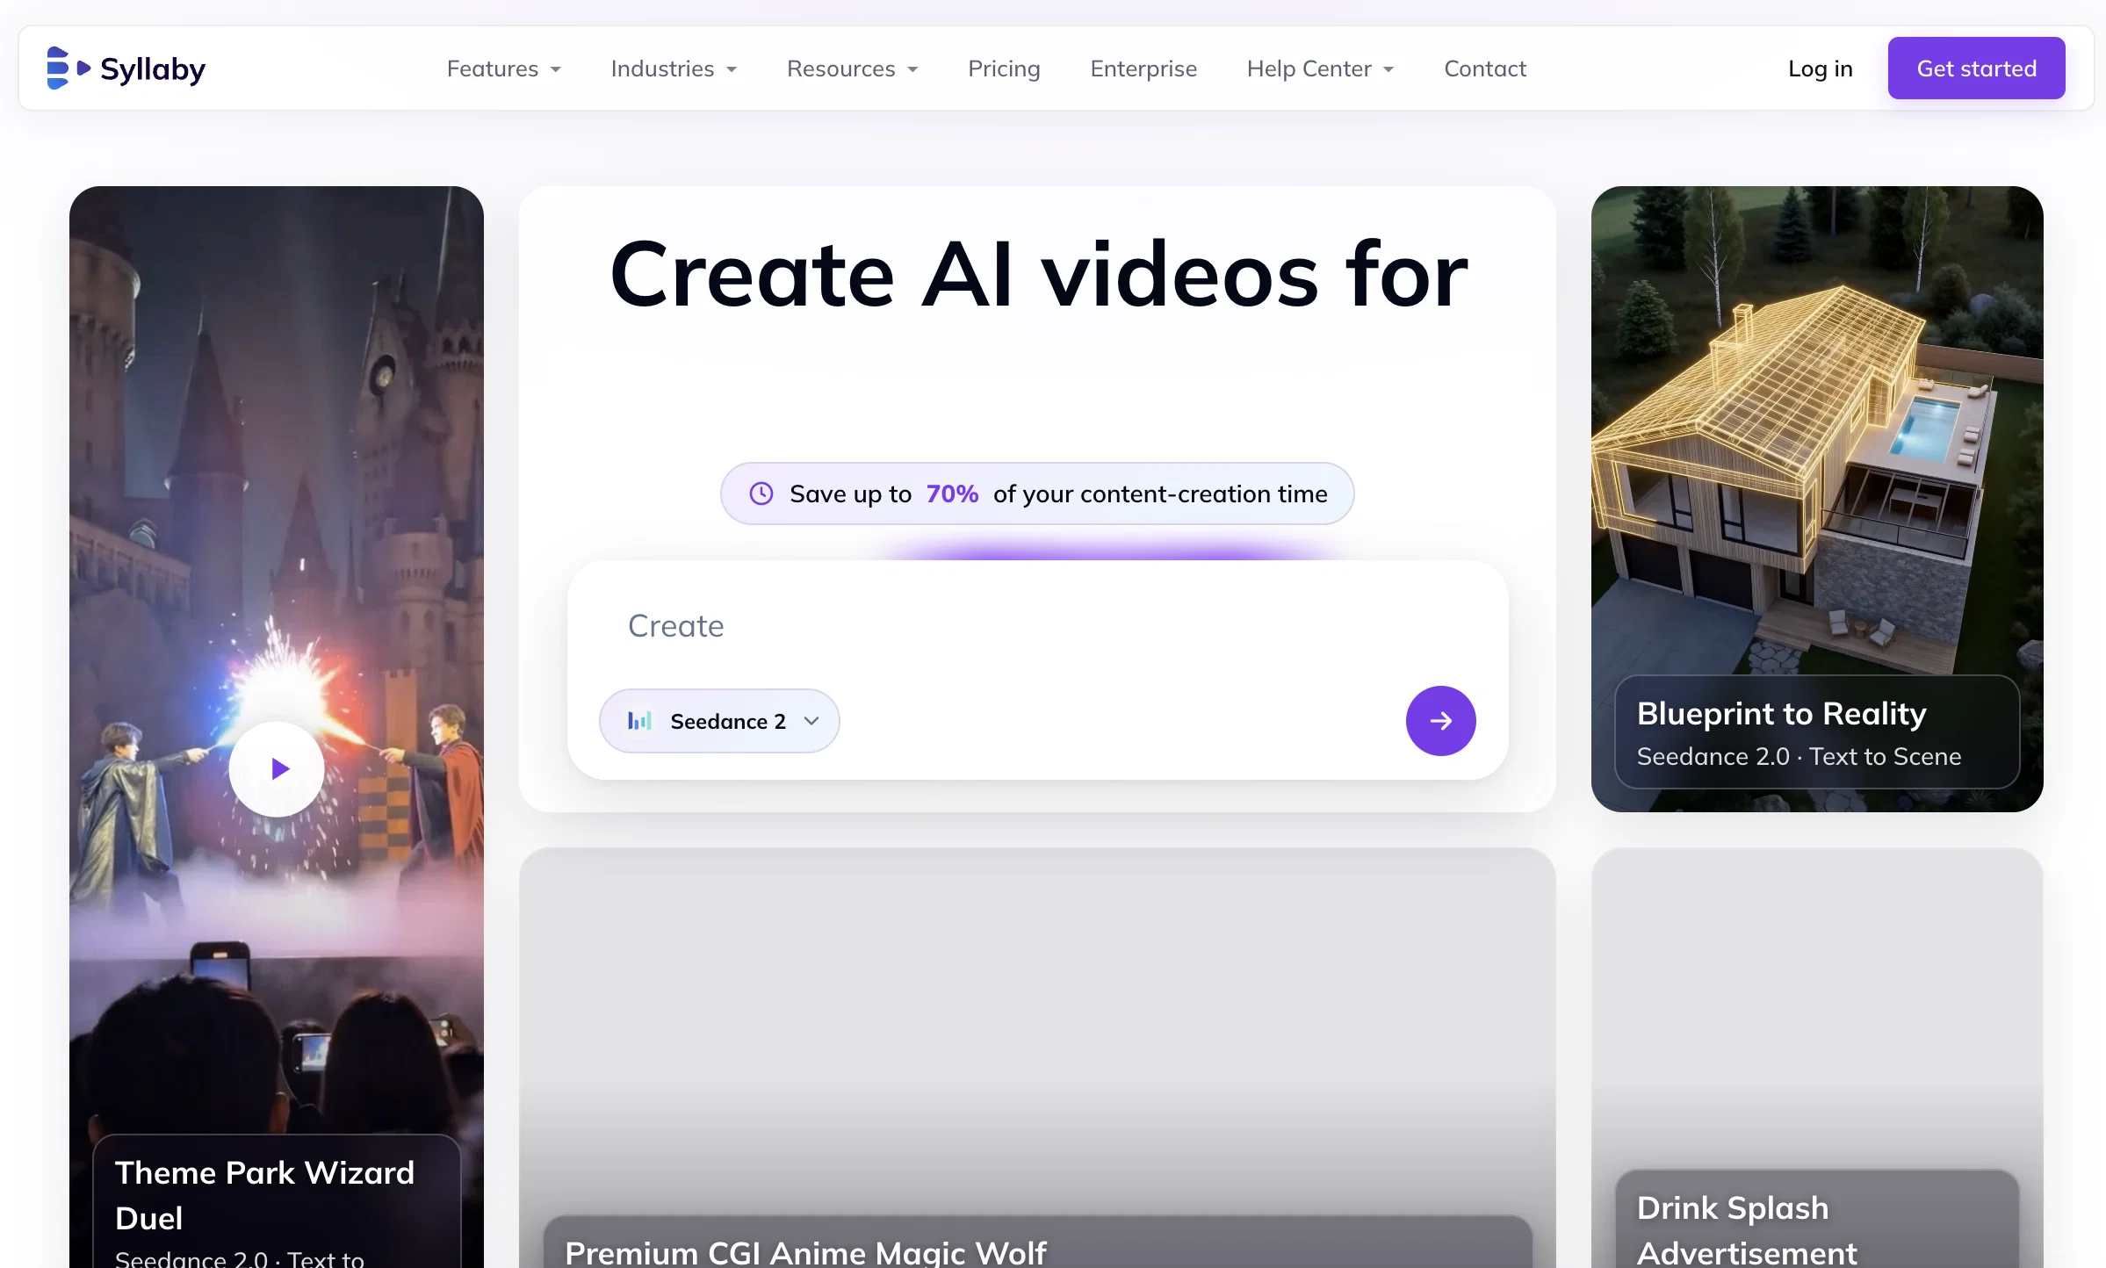Open the Drink Splash Advertisement card
The image size is (2106, 1268).
point(1817,1058)
